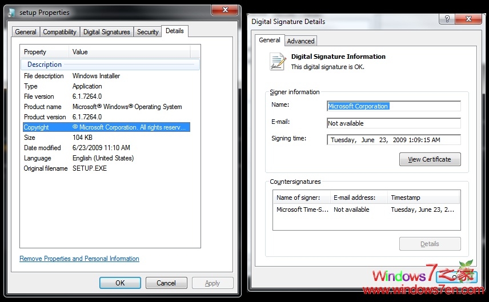The image size is (489, 302).
Task: Open the Compatibility tab
Action: (59, 32)
